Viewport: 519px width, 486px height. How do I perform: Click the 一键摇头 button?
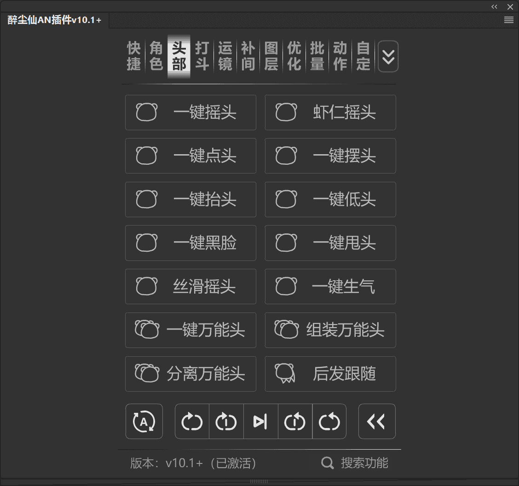190,112
